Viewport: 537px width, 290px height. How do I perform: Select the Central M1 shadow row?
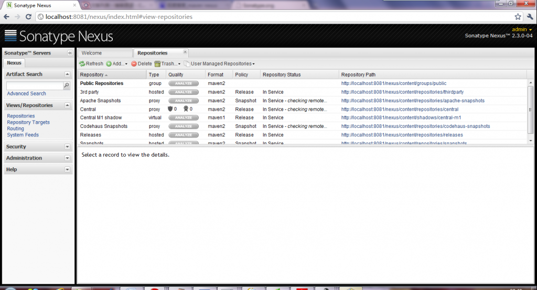click(x=303, y=118)
